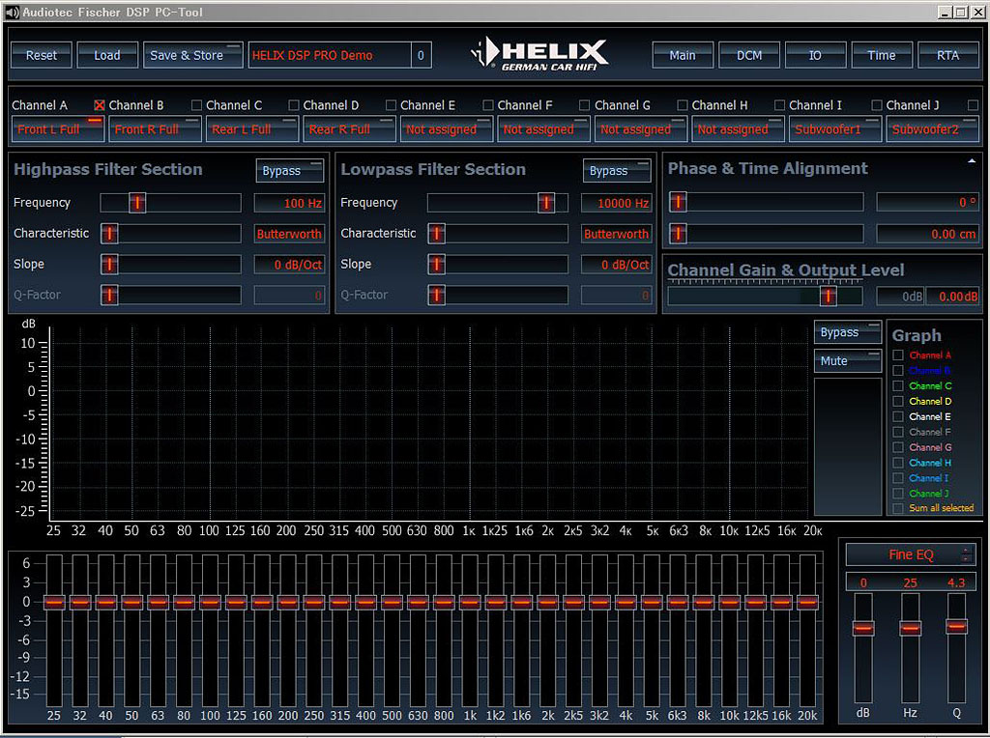Enable Channel B in the Graph list
Viewport: 990px width, 738px height.
coord(898,370)
